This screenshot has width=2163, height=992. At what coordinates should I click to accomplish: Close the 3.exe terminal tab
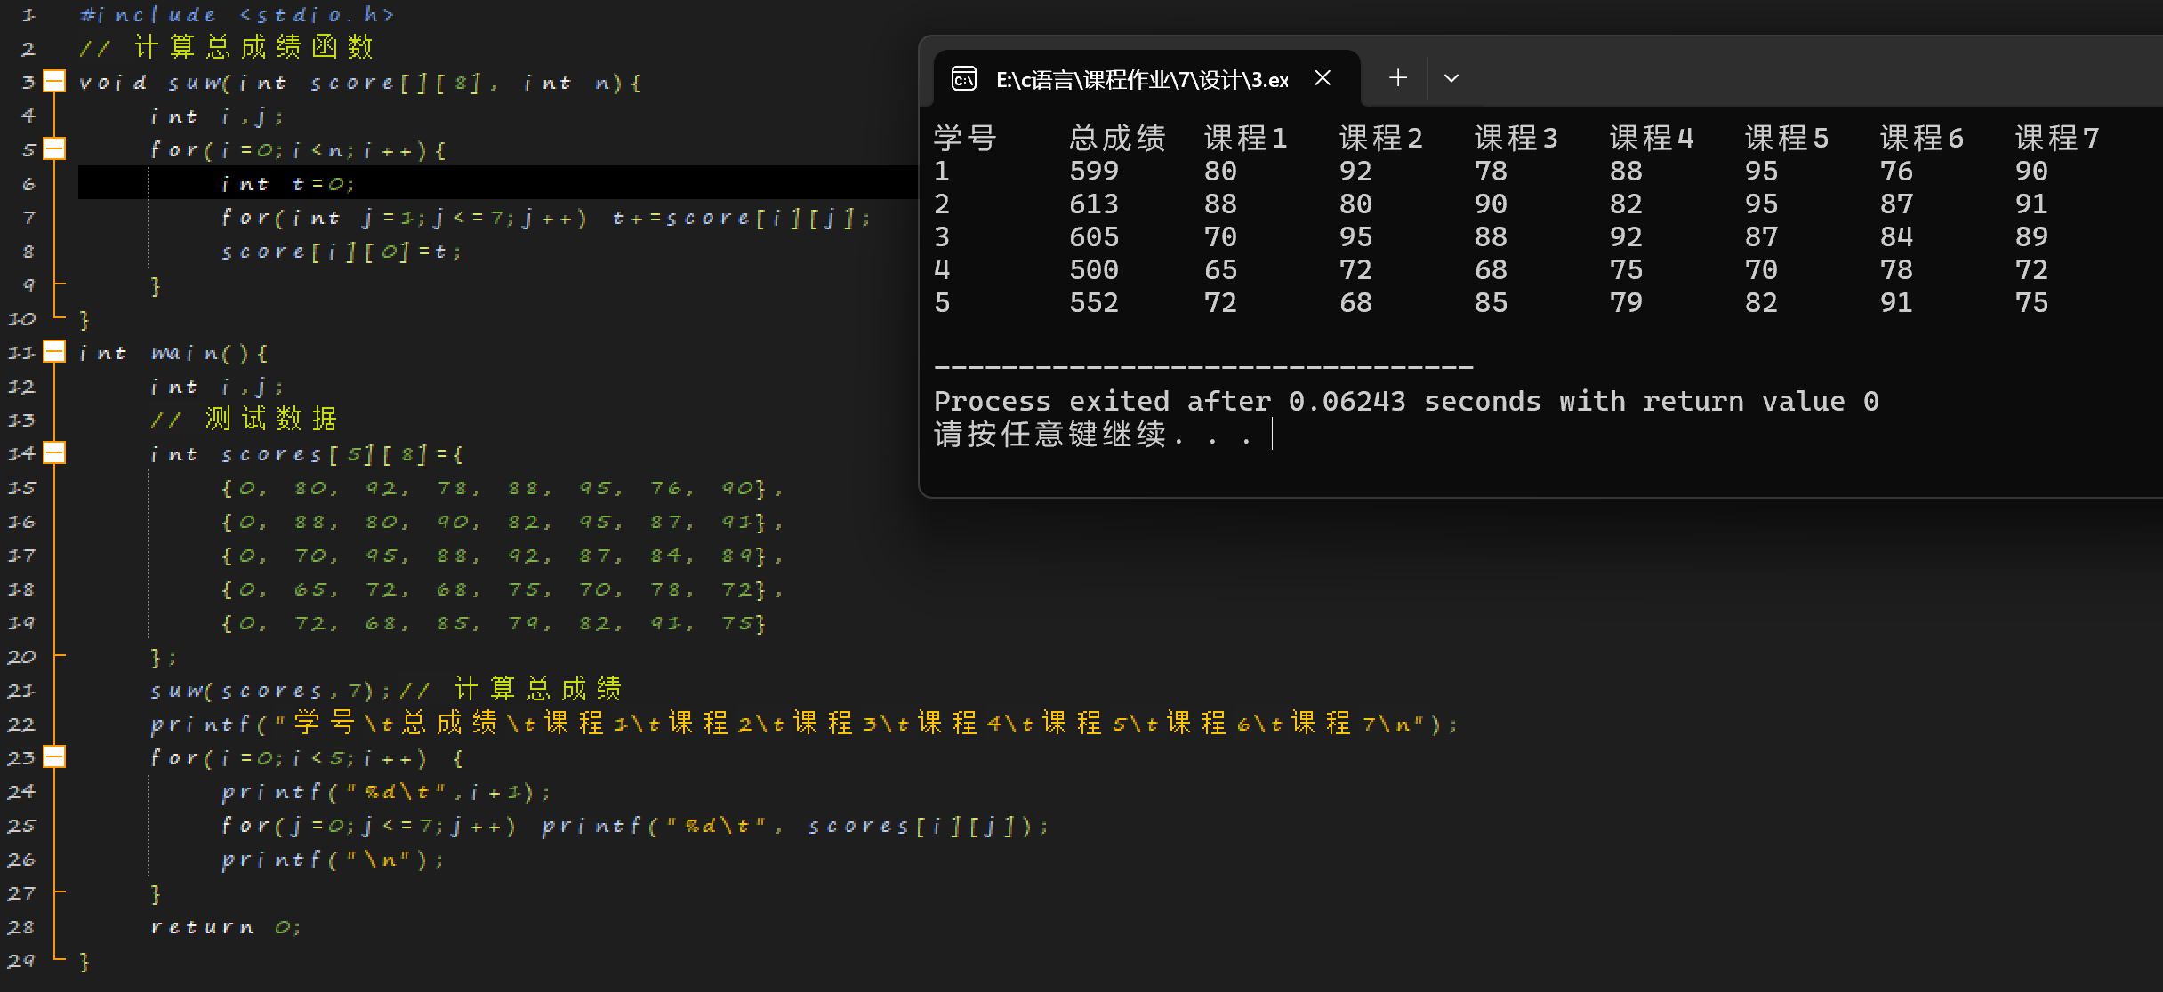click(x=1323, y=78)
